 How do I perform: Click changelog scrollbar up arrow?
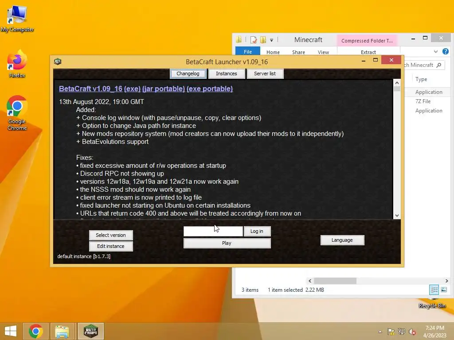397,83
